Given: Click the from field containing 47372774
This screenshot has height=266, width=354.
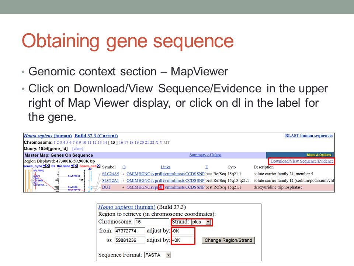Looking at the screenshot, I should pos(129,231).
